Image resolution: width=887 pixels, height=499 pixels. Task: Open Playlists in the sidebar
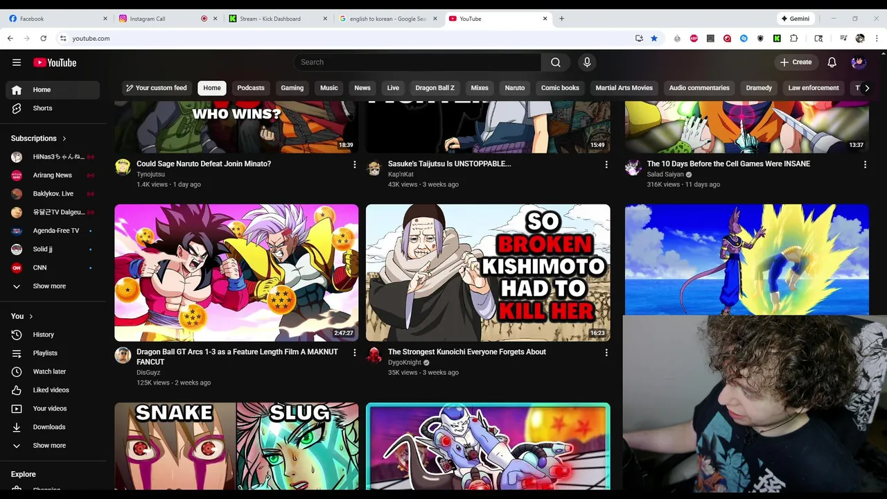53,353
